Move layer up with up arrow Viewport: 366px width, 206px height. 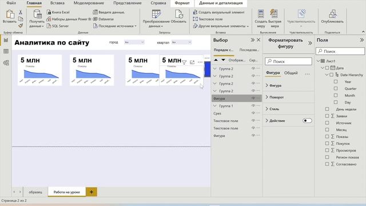tap(216, 60)
